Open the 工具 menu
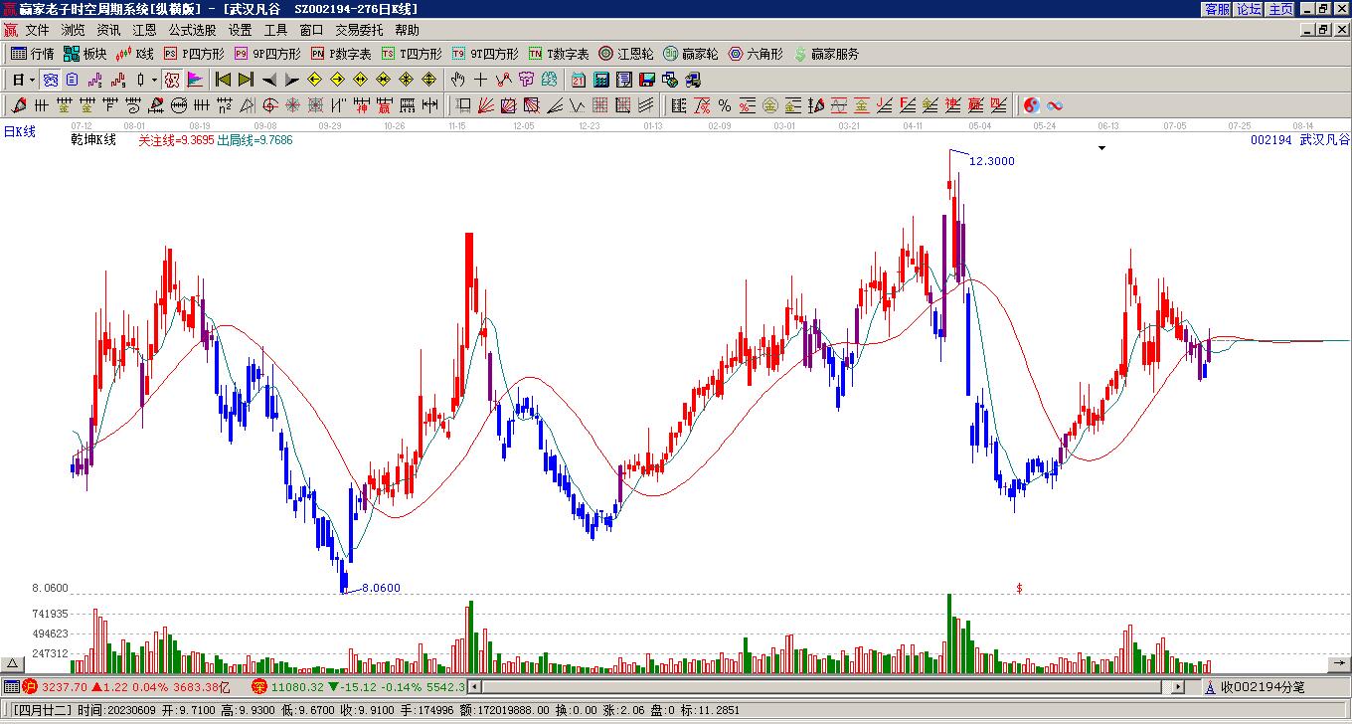Viewport: 1352px width, 724px height. (x=275, y=31)
